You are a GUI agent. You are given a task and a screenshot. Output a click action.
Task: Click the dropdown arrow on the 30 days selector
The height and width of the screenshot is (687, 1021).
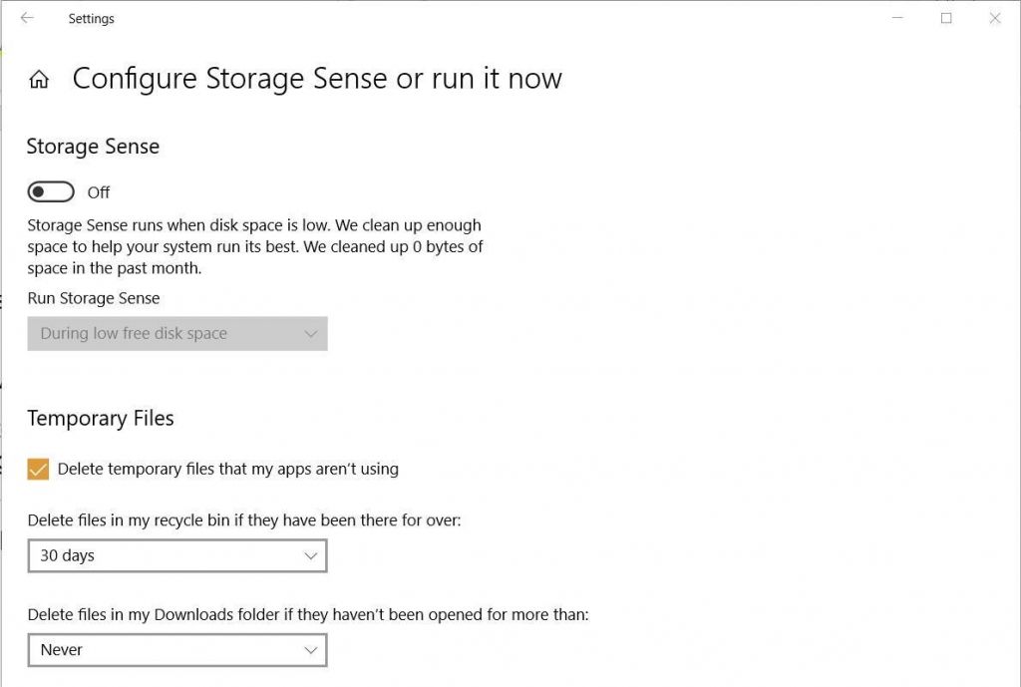(309, 555)
